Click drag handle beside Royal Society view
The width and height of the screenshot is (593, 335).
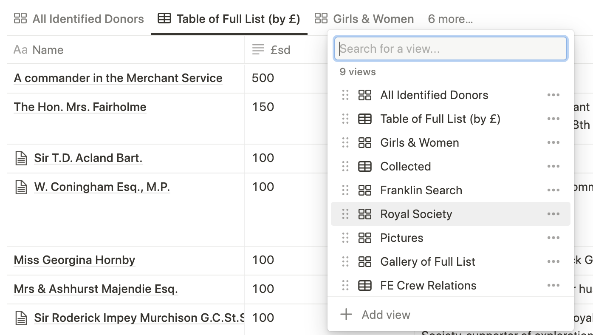tap(345, 214)
